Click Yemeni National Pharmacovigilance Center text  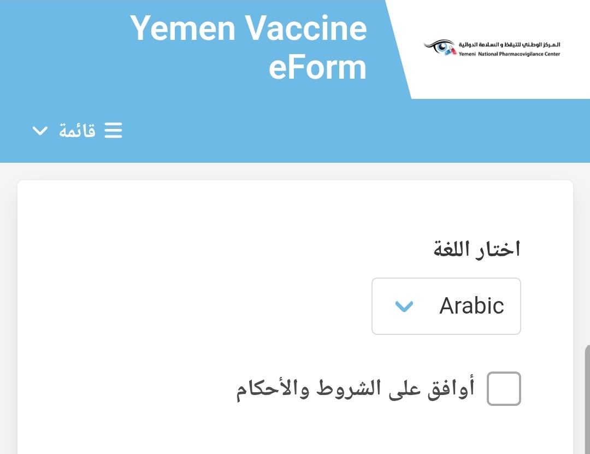point(509,54)
